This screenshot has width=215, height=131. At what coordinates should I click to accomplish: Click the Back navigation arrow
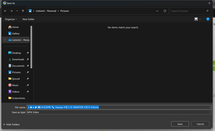tap(5, 11)
